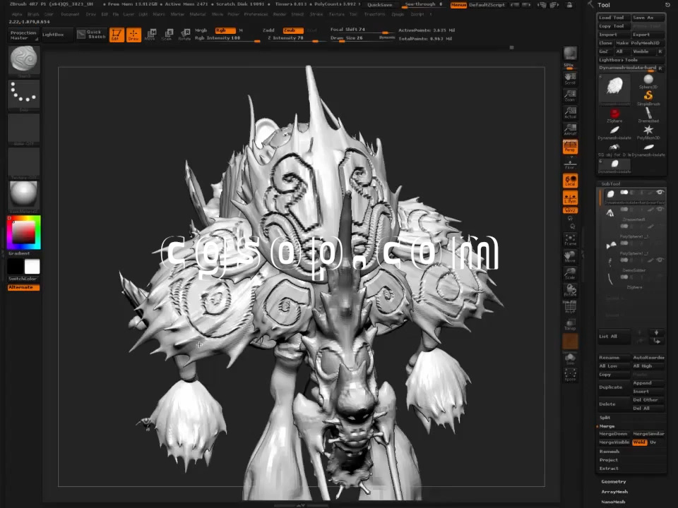Viewport: 678px width, 508px height.
Task: Click the Actual size icon
Action: tap(570, 112)
